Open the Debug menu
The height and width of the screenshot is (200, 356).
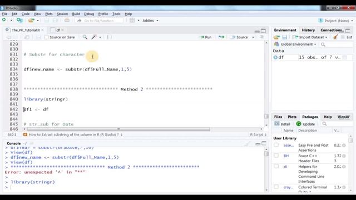pyautogui.click(x=89, y=14)
